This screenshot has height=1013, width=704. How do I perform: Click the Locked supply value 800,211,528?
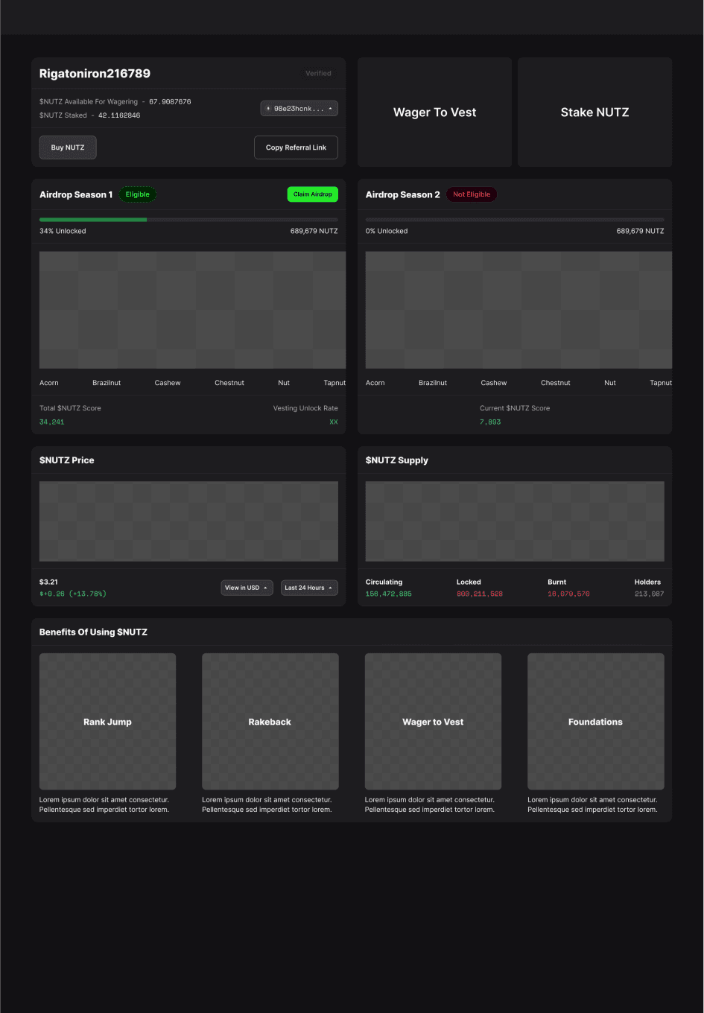pos(480,594)
